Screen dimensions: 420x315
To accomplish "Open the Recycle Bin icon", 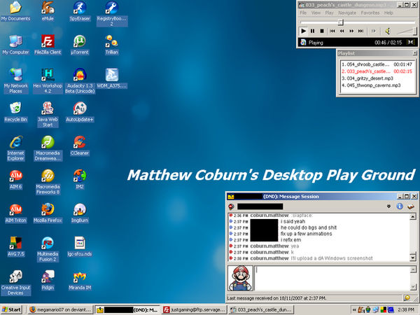I will tap(16, 112).
